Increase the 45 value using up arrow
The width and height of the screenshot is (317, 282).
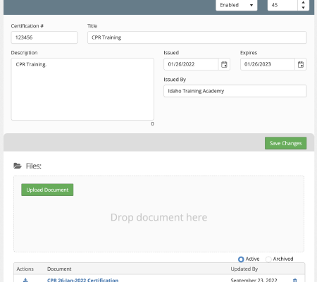(x=303, y=2)
